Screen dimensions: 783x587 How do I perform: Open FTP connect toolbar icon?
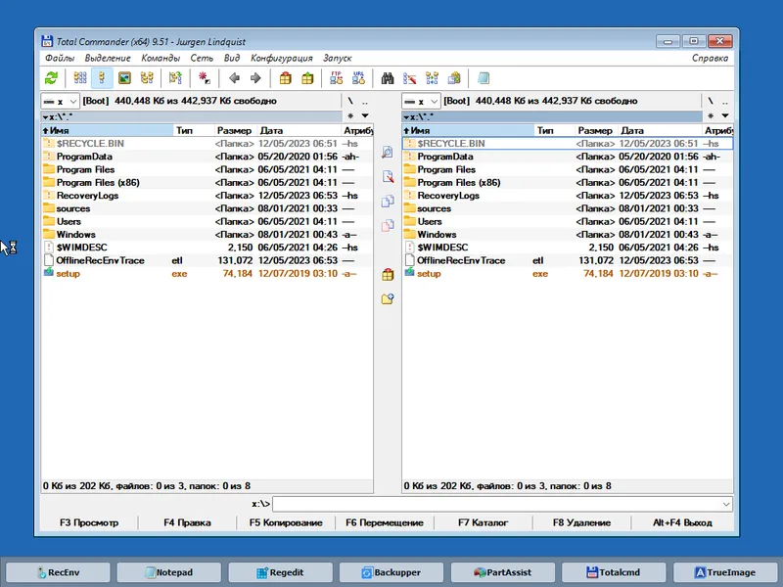[336, 78]
